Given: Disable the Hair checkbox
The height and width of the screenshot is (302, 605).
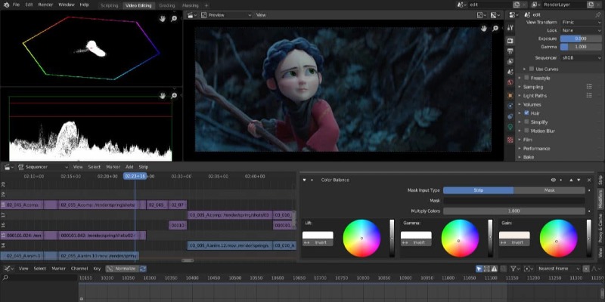Looking at the screenshot, I should tap(527, 112).
